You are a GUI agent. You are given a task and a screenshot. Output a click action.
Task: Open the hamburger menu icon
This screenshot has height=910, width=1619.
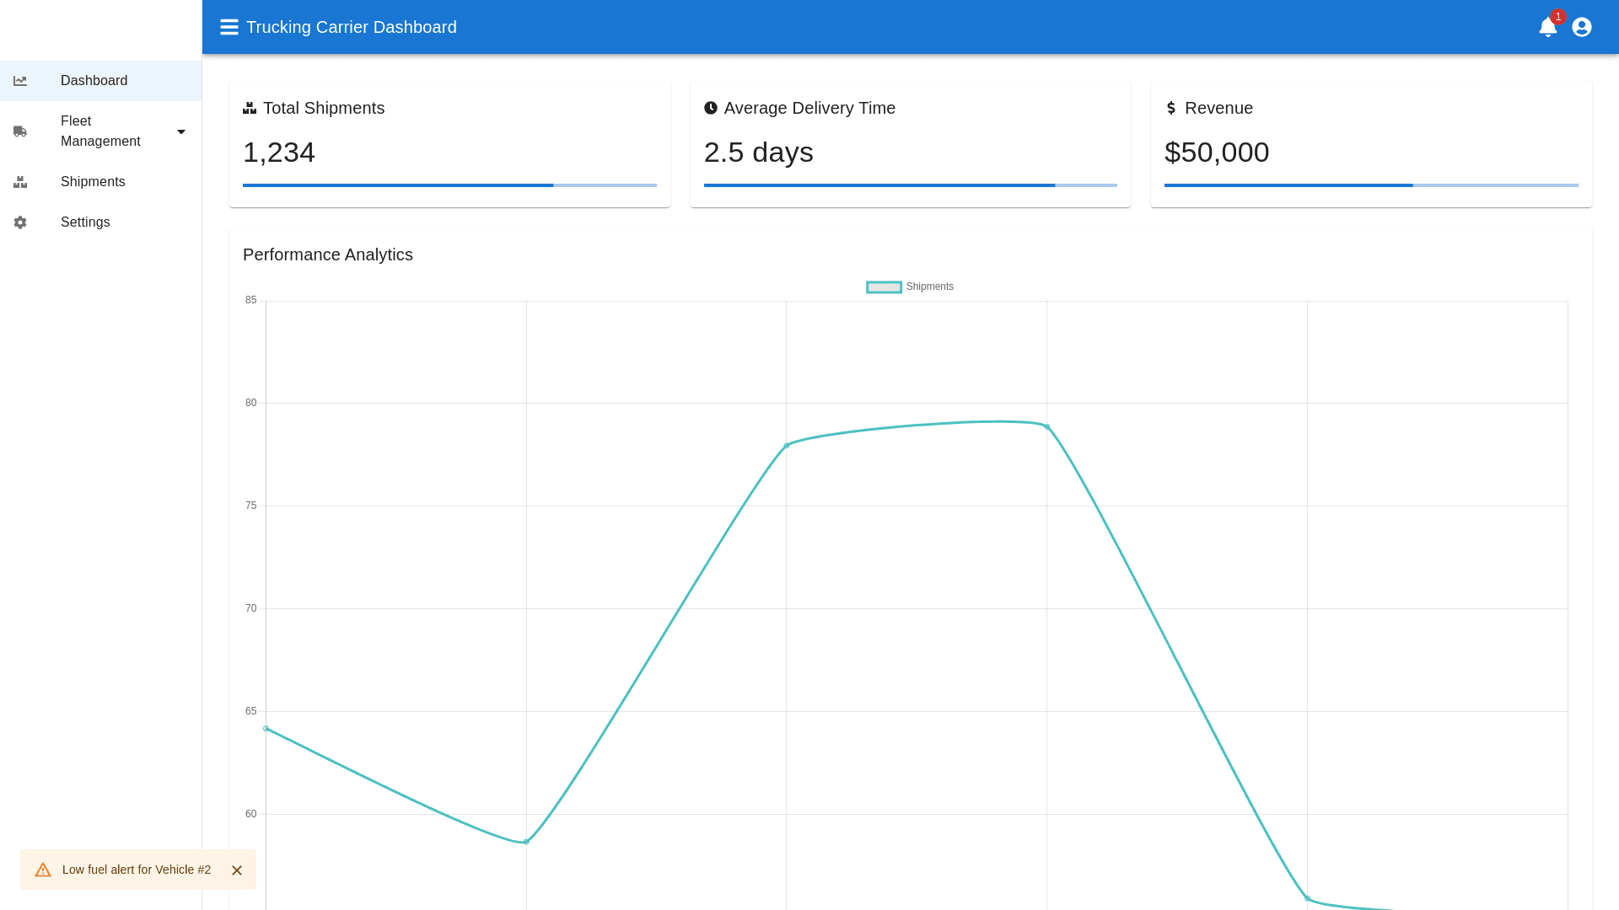click(229, 27)
